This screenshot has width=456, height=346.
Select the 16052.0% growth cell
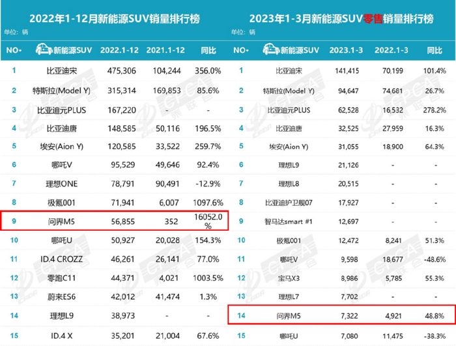click(x=208, y=221)
